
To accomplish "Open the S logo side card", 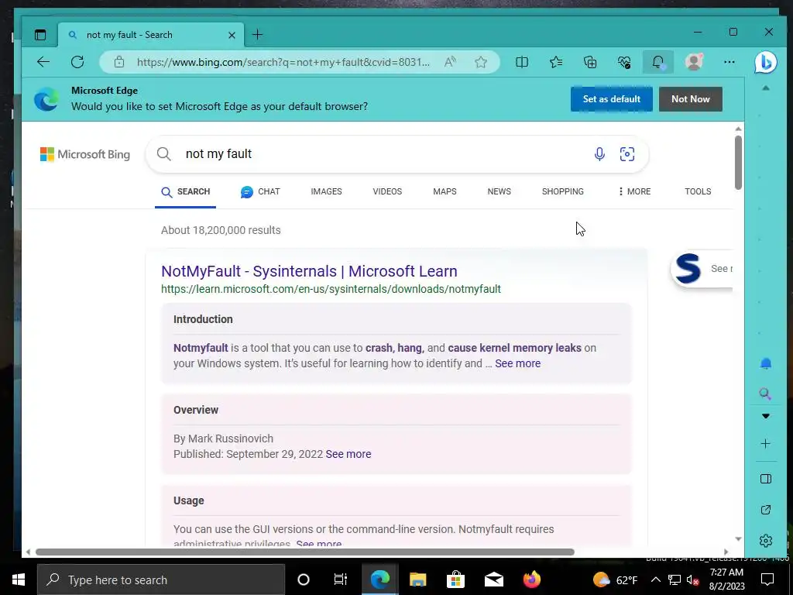I will pyautogui.click(x=702, y=269).
